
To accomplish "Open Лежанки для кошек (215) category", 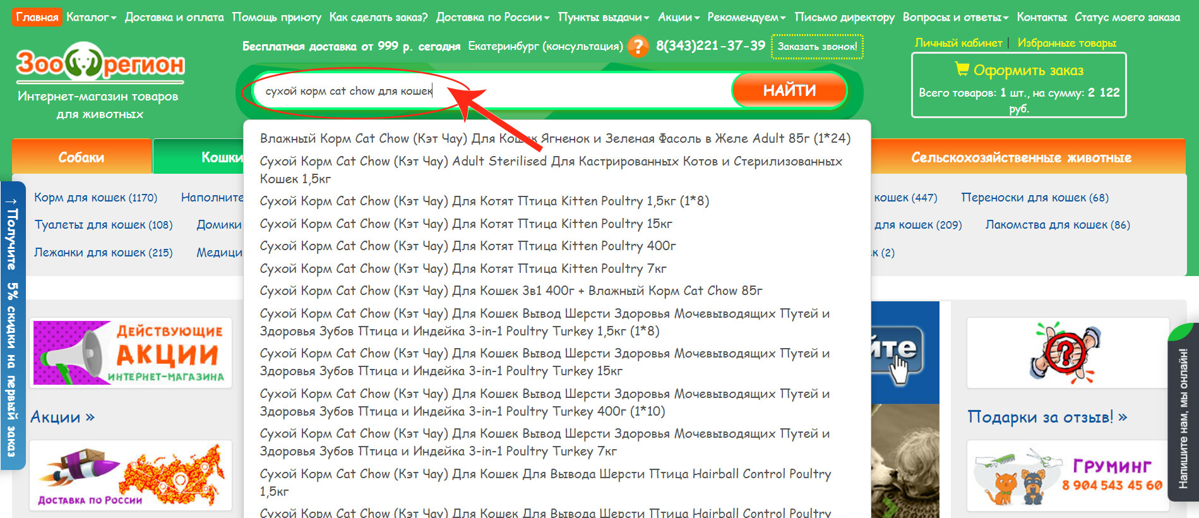I will [x=104, y=253].
